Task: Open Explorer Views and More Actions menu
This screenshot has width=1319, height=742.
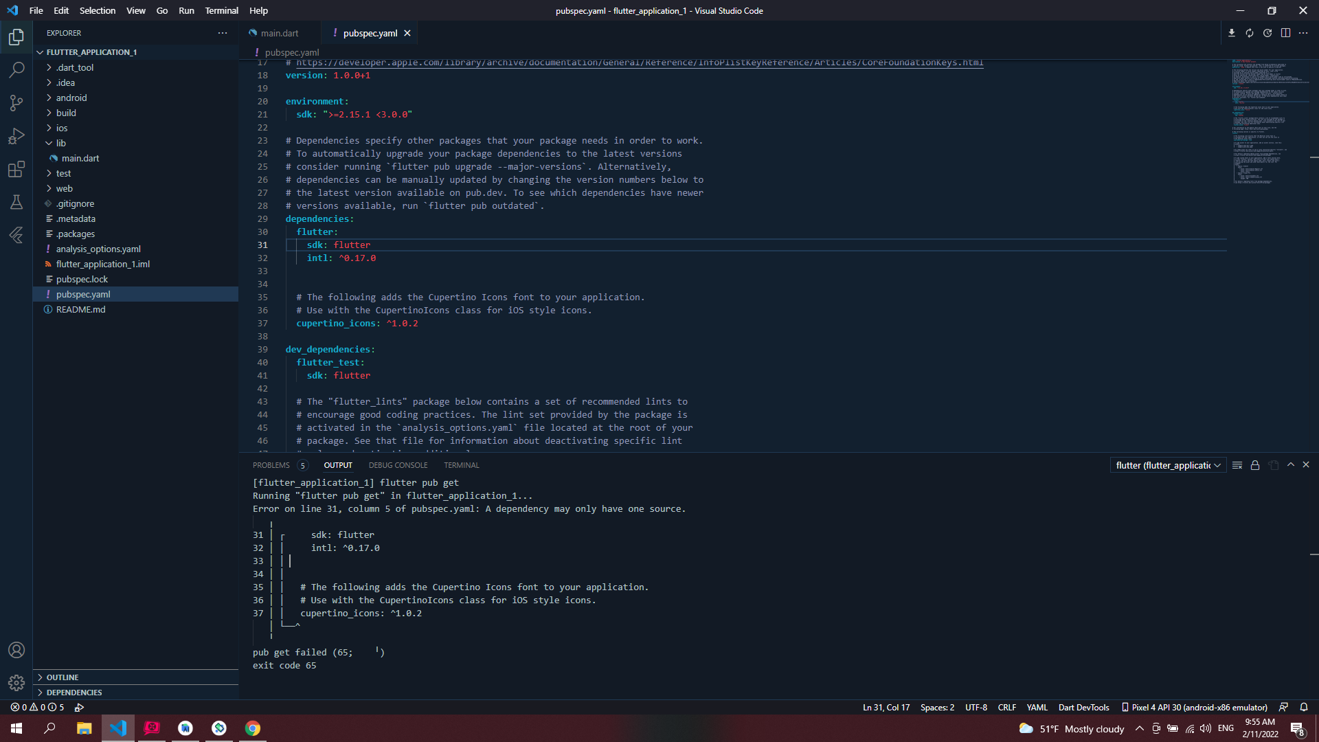Action: 222,33
